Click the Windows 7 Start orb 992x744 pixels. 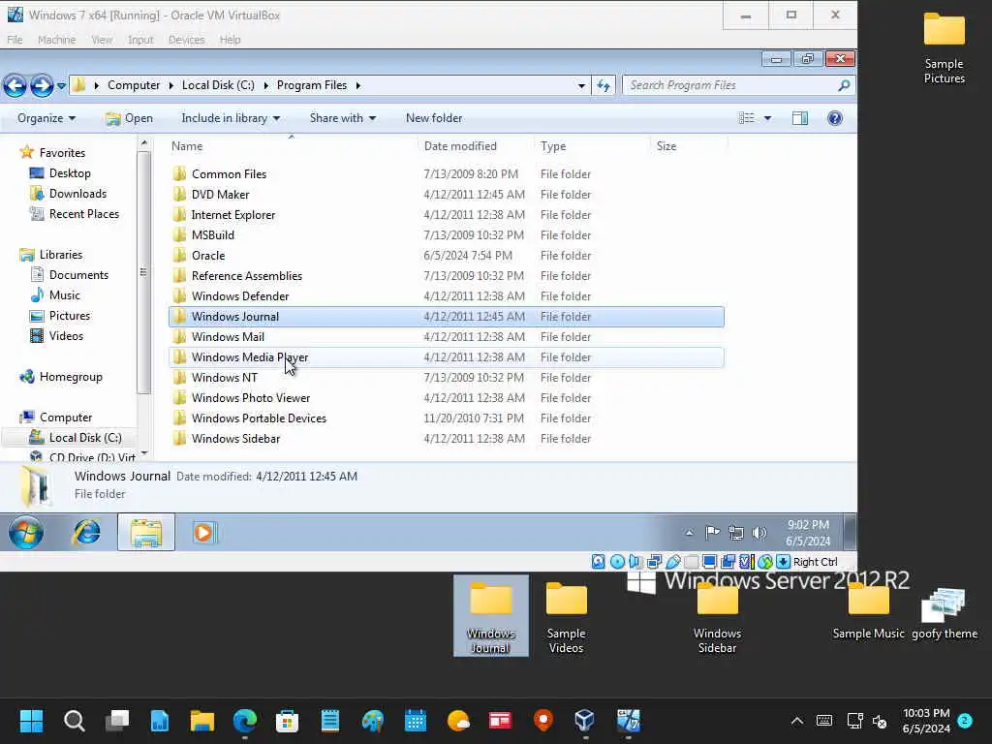tap(26, 533)
